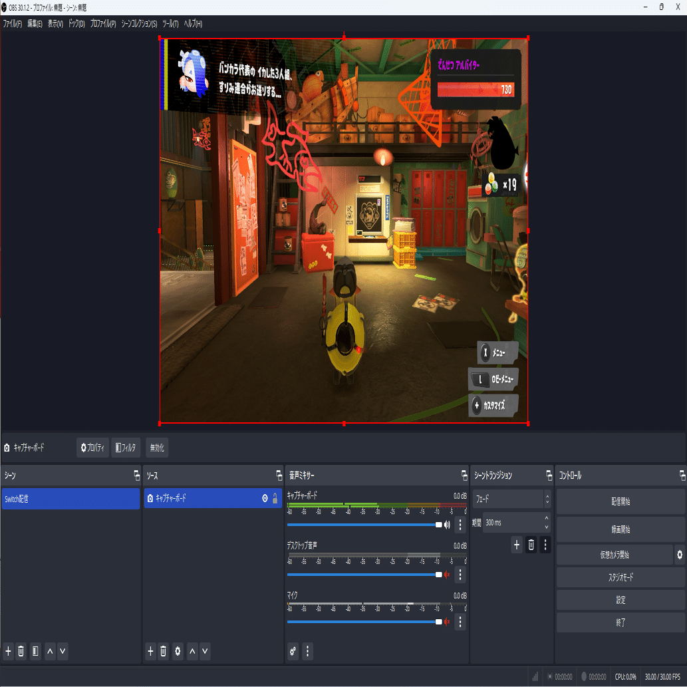Delete selected source with trash icon in ソース dock
Viewport: 687px width, 687px height.
[x=164, y=651]
